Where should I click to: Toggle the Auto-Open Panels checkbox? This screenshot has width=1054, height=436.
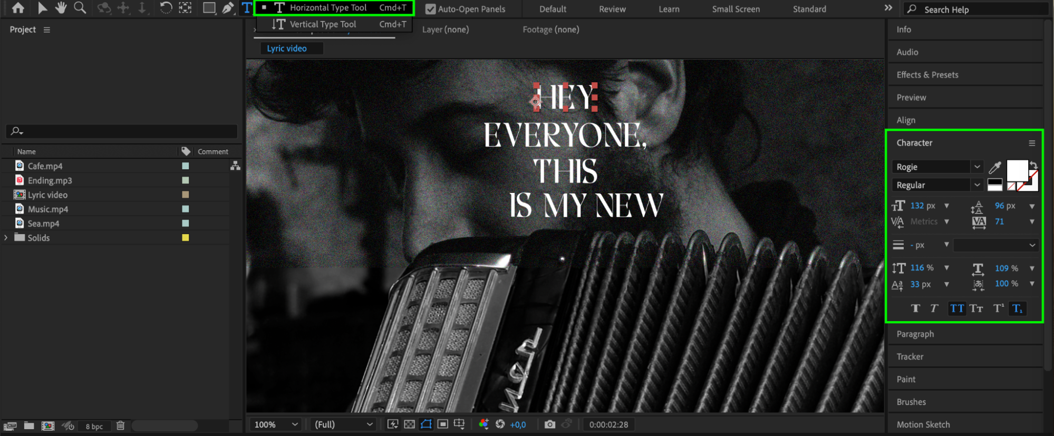(430, 9)
